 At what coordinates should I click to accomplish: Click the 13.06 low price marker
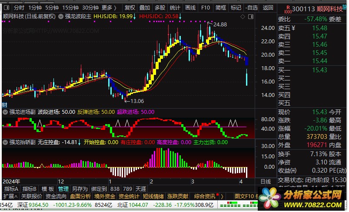coord(137,101)
